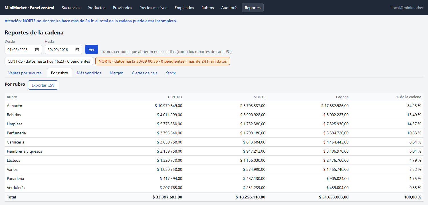This screenshot has height=205, width=428.
Task: Click Fiambrería y quesos row label
Action: (x=25, y=151)
